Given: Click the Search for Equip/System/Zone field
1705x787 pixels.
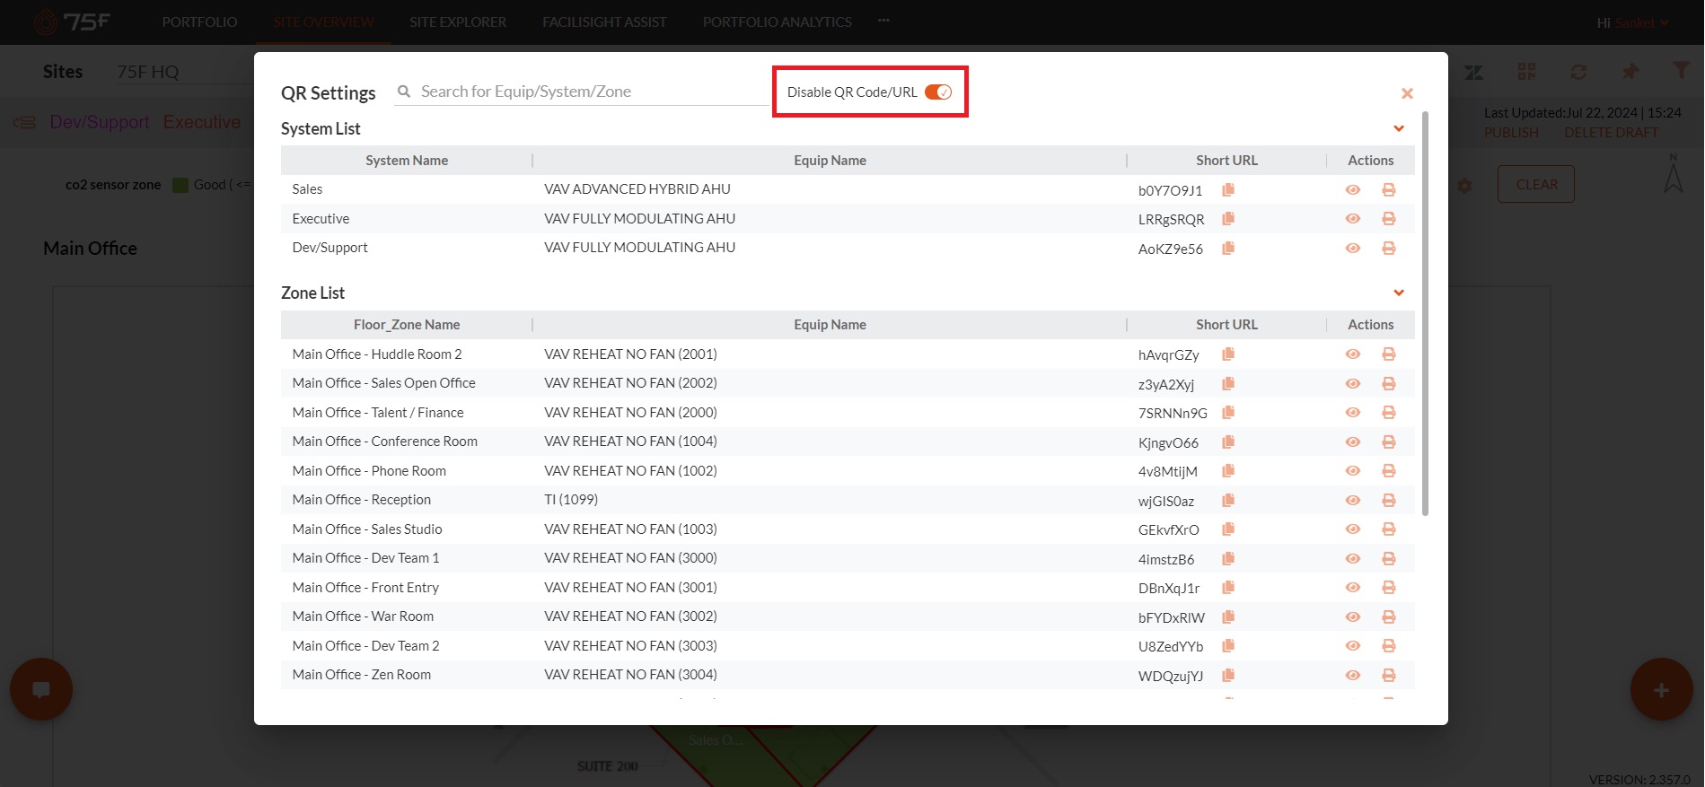Looking at the screenshot, I should pos(583,92).
